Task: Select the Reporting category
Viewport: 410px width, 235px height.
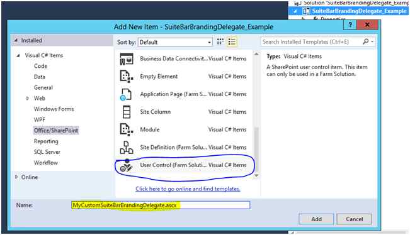Action: point(46,141)
